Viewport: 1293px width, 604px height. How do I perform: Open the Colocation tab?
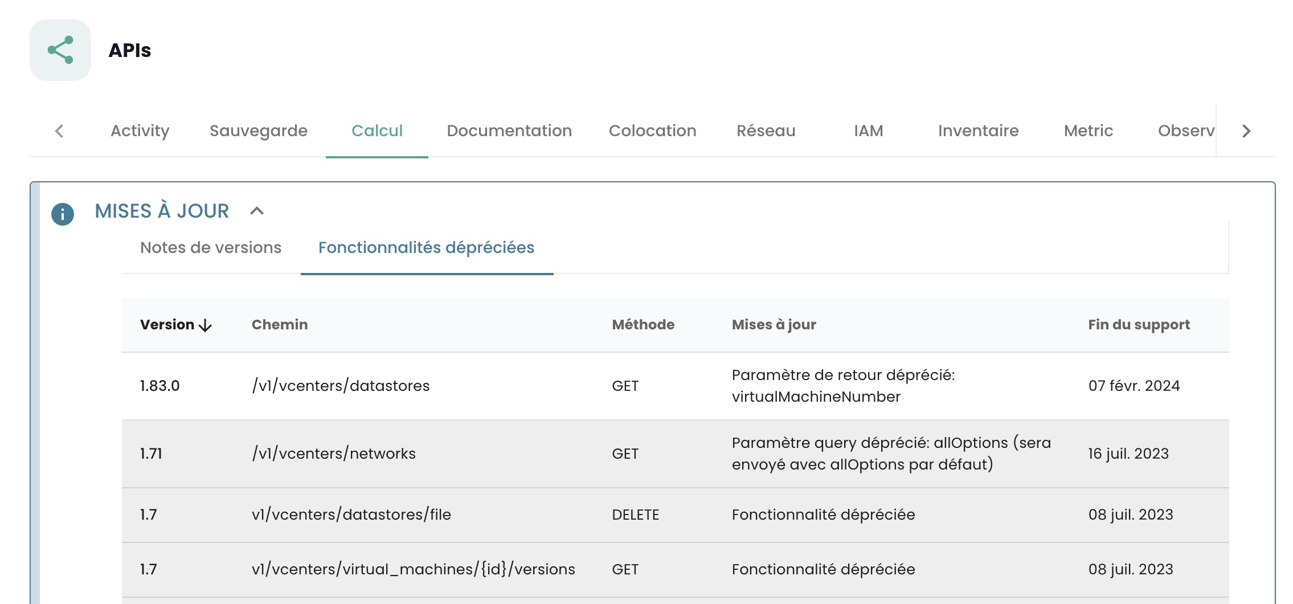click(x=653, y=130)
